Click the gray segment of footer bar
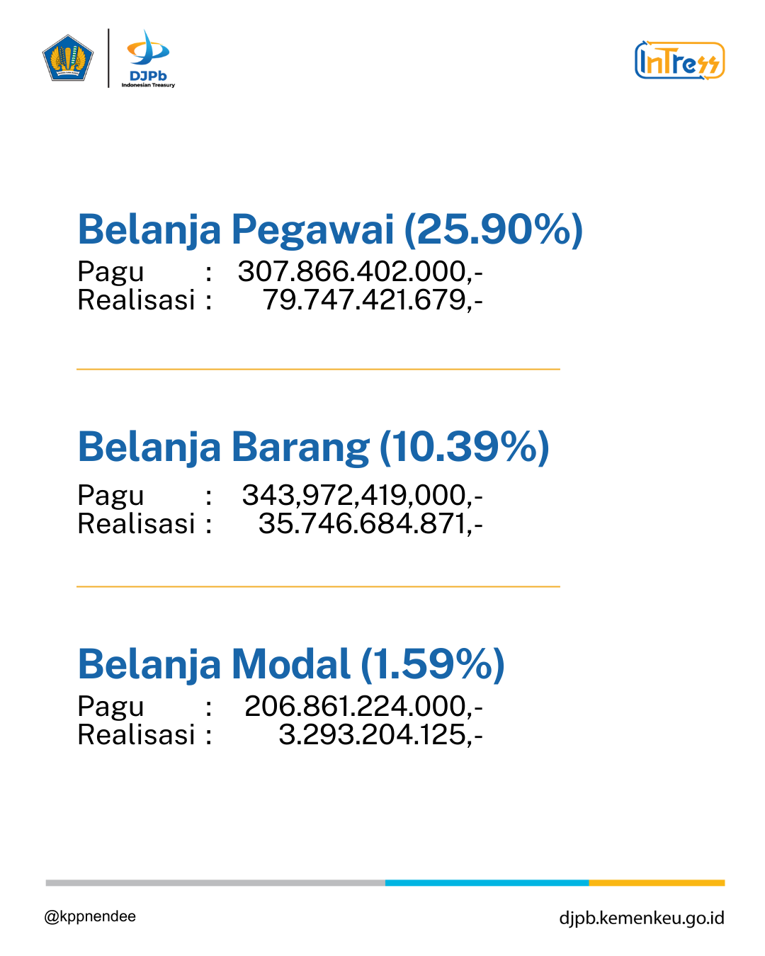 pyautogui.click(x=215, y=883)
